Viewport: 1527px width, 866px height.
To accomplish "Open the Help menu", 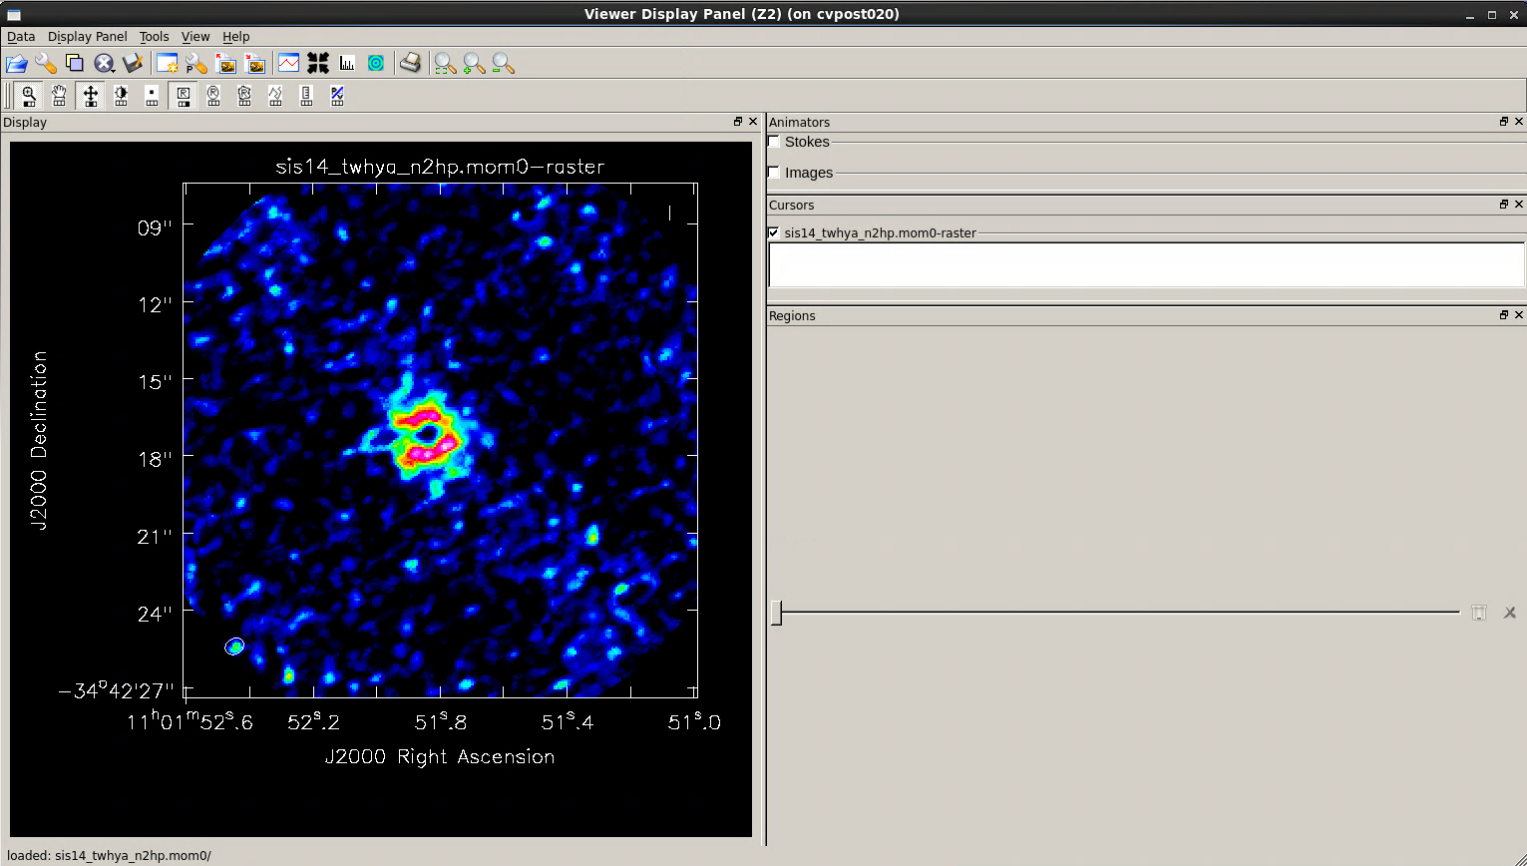I will click(236, 36).
